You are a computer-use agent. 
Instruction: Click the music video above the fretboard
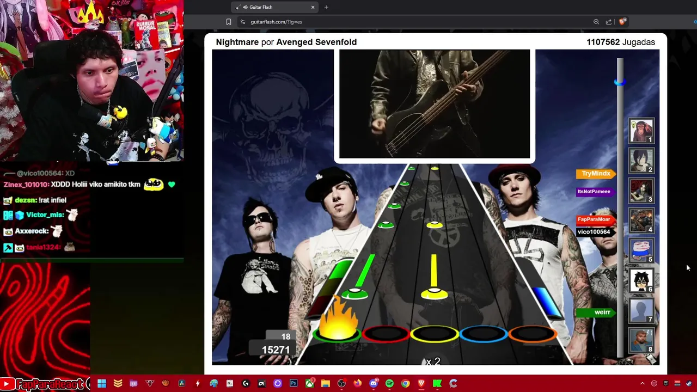(x=435, y=104)
